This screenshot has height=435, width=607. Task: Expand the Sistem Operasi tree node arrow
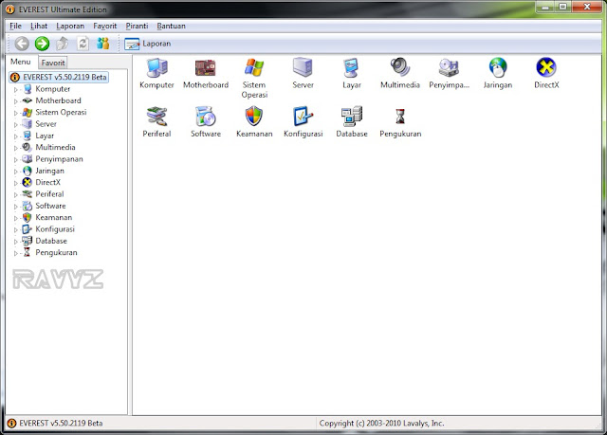(x=16, y=113)
